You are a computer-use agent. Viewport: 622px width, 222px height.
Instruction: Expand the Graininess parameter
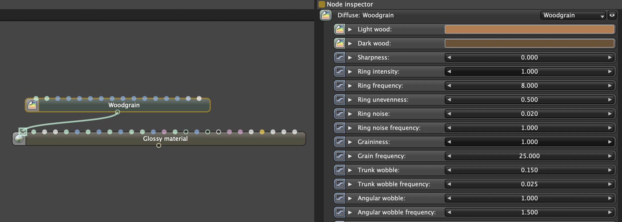(x=350, y=142)
